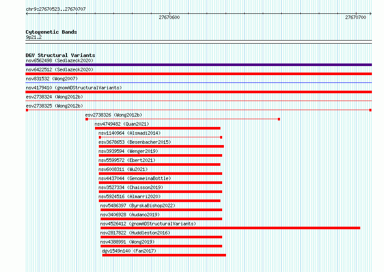This screenshot has height=272, width=384.
Task: Open nsv3527334 (Chaisson2019) variant label
Action: point(131,187)
